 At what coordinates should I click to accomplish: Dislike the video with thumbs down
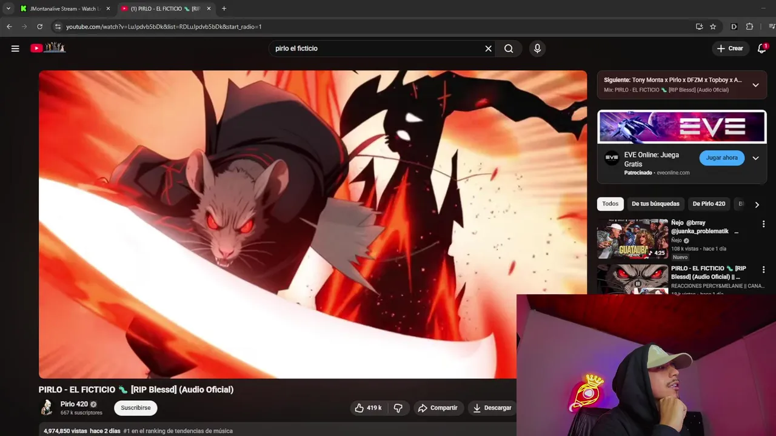398,408
